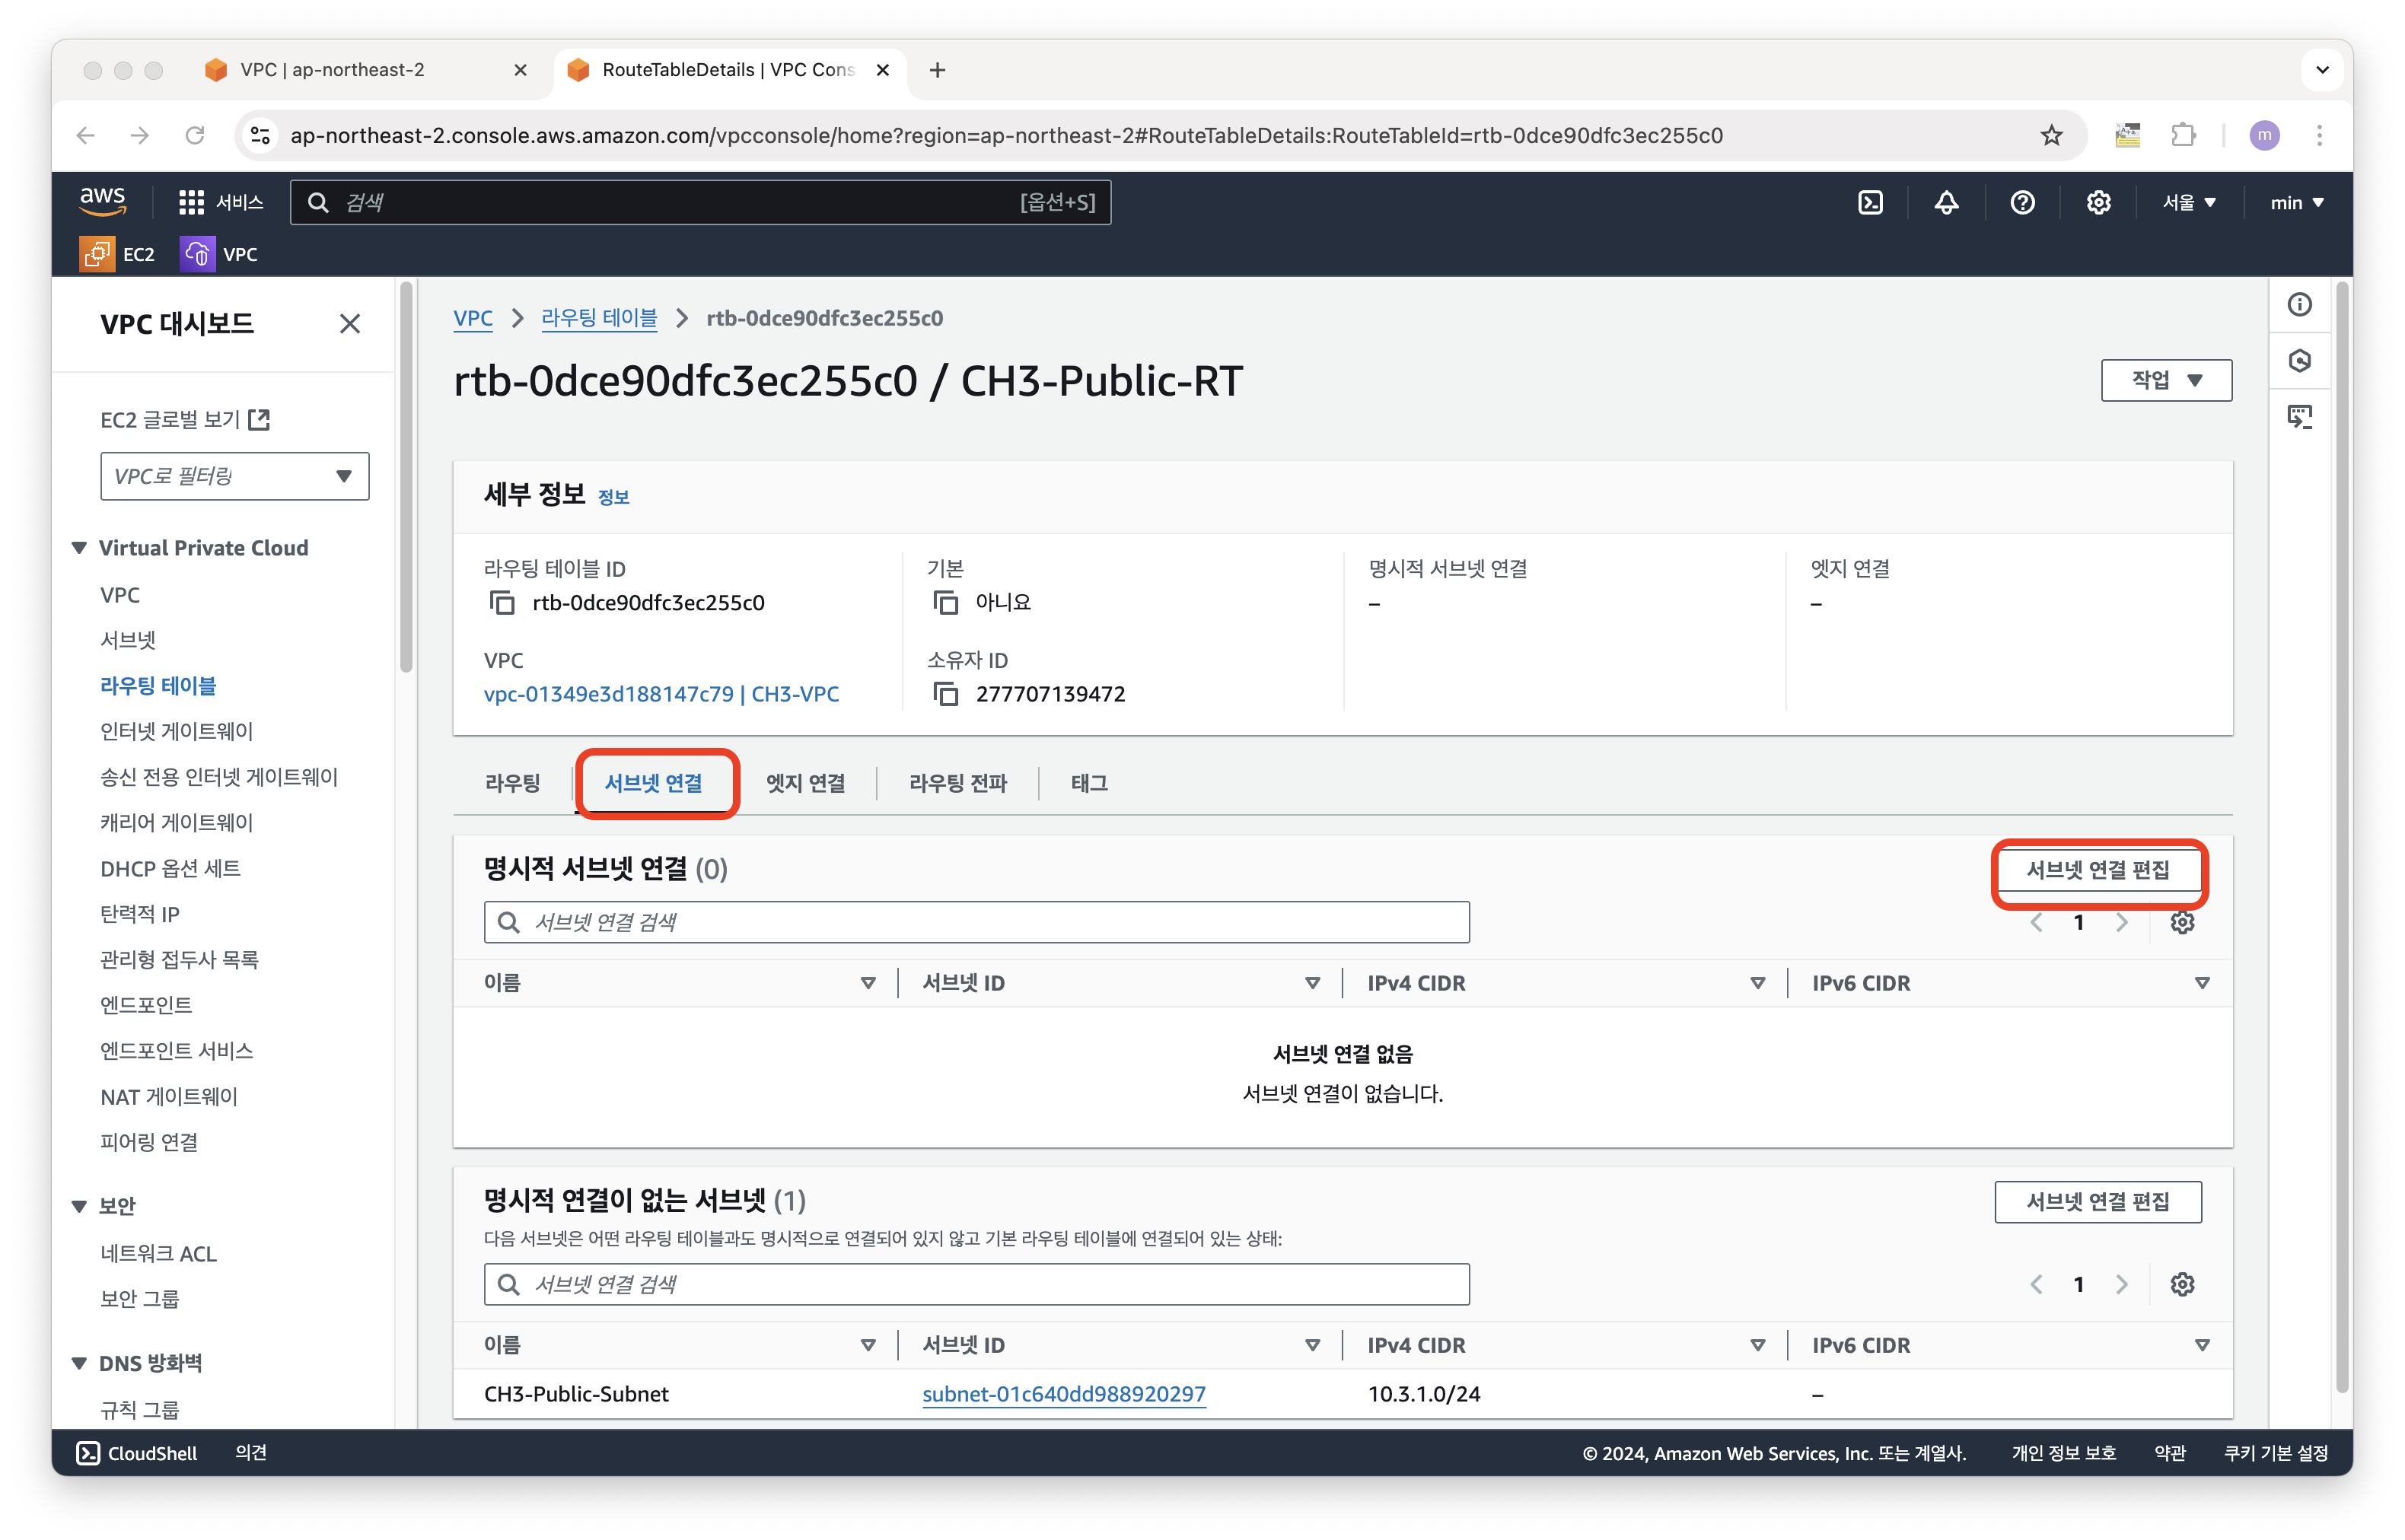The height and width of the screenshot is (1540, 2405).
Task: Switch to the 태그 tab
Action: click(x=1089, y=783)
